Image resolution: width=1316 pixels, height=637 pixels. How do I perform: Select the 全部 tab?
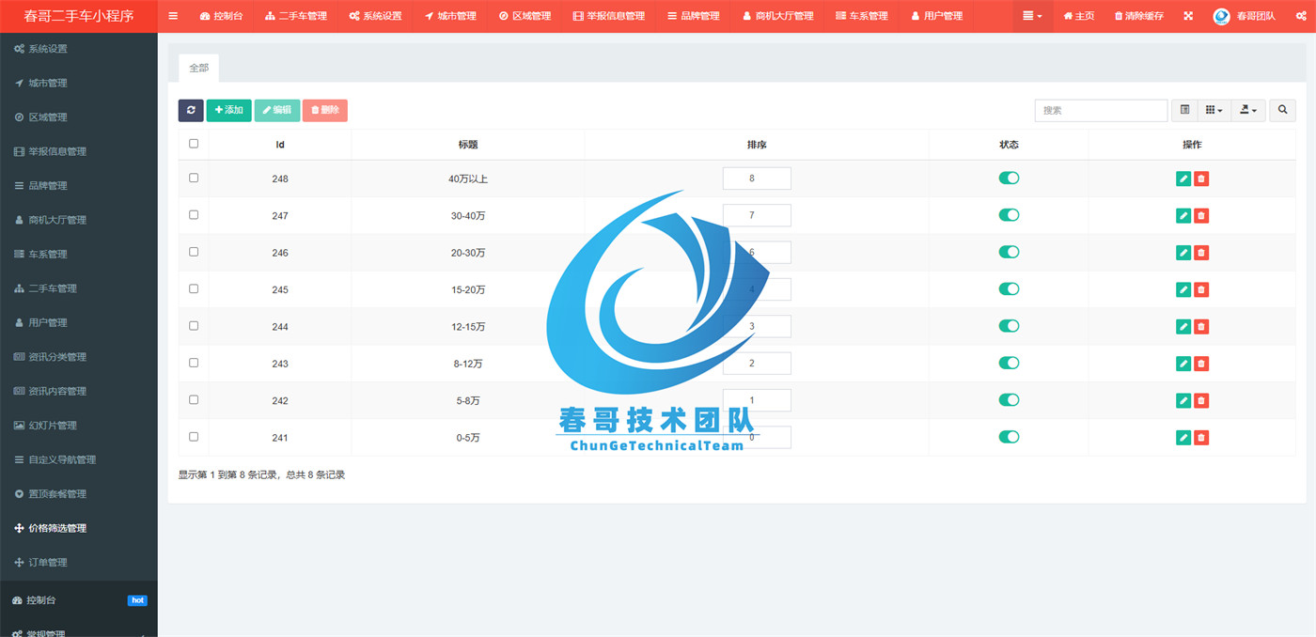pos(198,68)
